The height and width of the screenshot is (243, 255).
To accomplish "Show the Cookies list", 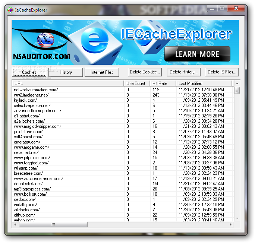I will [x=29, y=72].
